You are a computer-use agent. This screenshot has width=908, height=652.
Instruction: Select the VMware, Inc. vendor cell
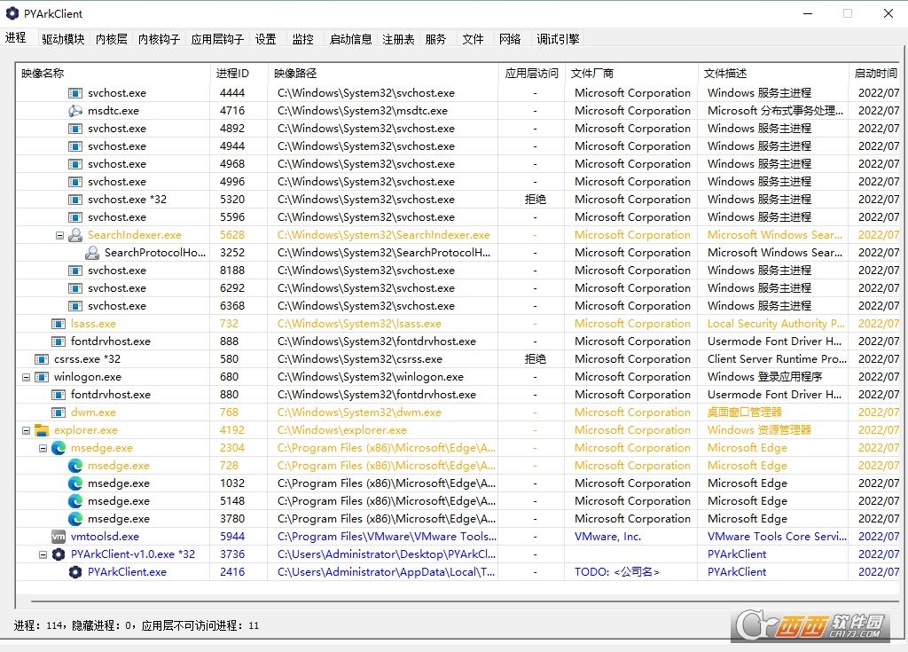pyautogui.click(x=631, y=537)
